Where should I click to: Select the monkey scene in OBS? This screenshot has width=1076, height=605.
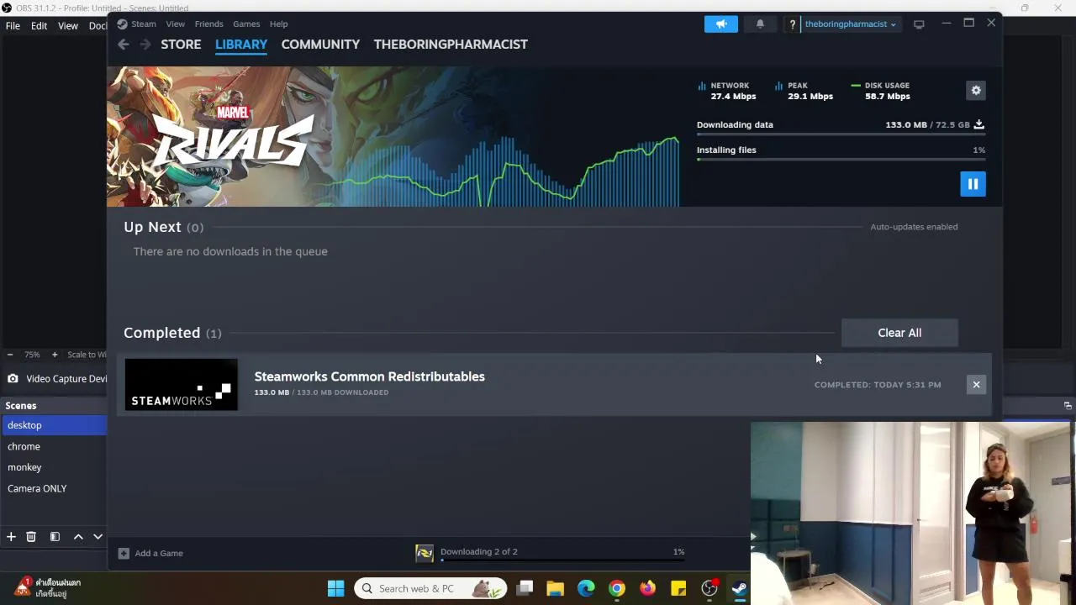click(54, 467)
